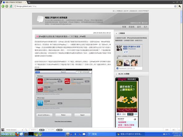Click the page vertical scrollbar thumb

[x=181, y=17]
